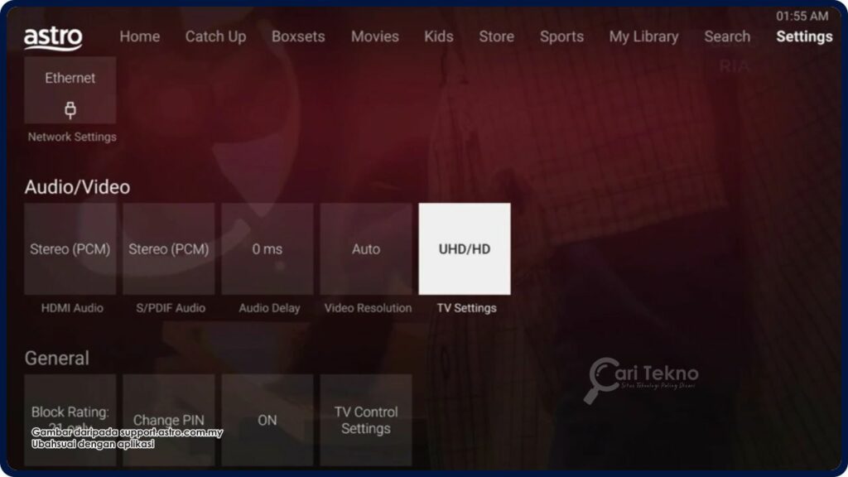848x477 pixels.
Task: Open the Video Resolution Auto selector
Action: click(x=366, y=248)
